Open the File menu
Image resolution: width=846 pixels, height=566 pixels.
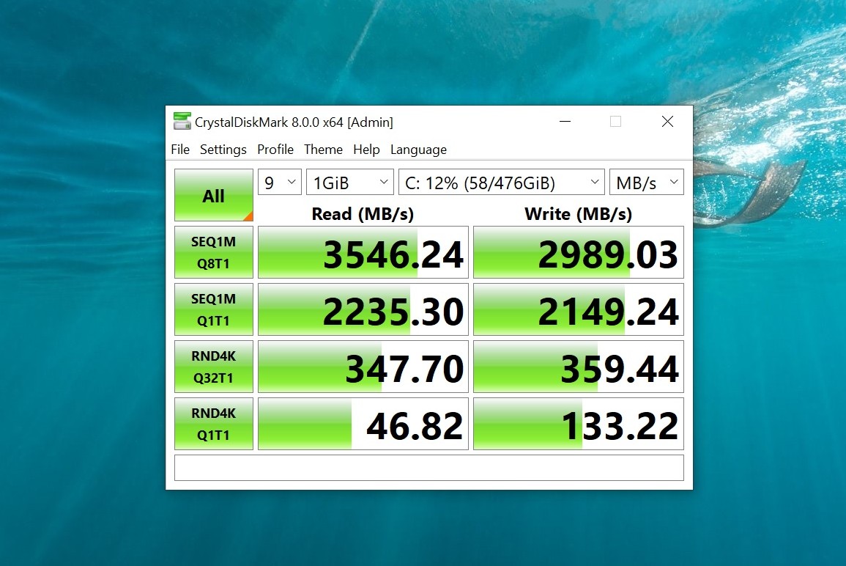point(180,150)
